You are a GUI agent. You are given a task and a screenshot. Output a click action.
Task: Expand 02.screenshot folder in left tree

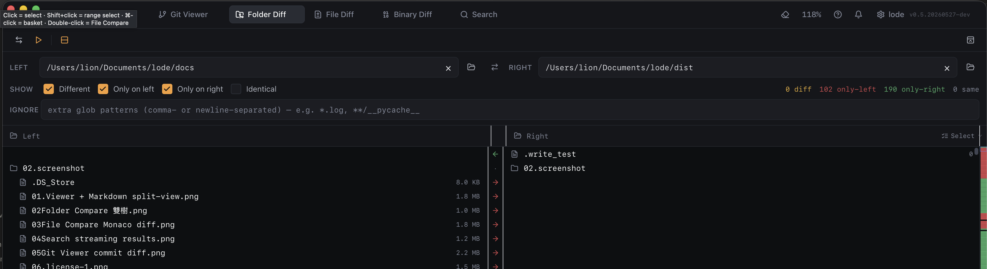point(53,168)
